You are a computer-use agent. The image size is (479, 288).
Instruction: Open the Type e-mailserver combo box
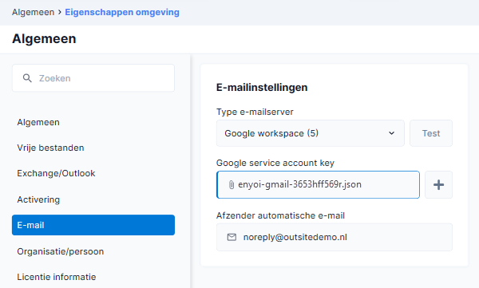pyautogui.click(x=310, y=133)
